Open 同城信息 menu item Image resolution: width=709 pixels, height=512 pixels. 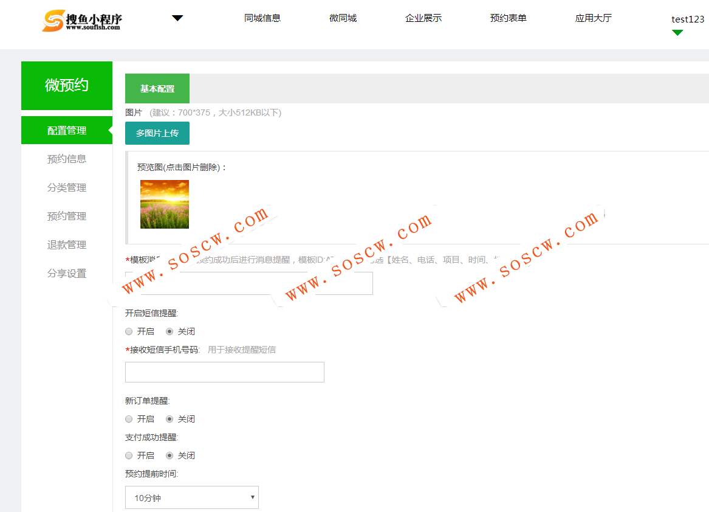click(262, 18)
